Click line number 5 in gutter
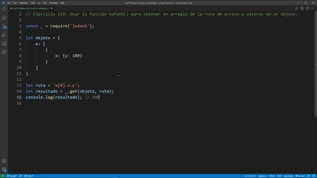 pos(20,38)
